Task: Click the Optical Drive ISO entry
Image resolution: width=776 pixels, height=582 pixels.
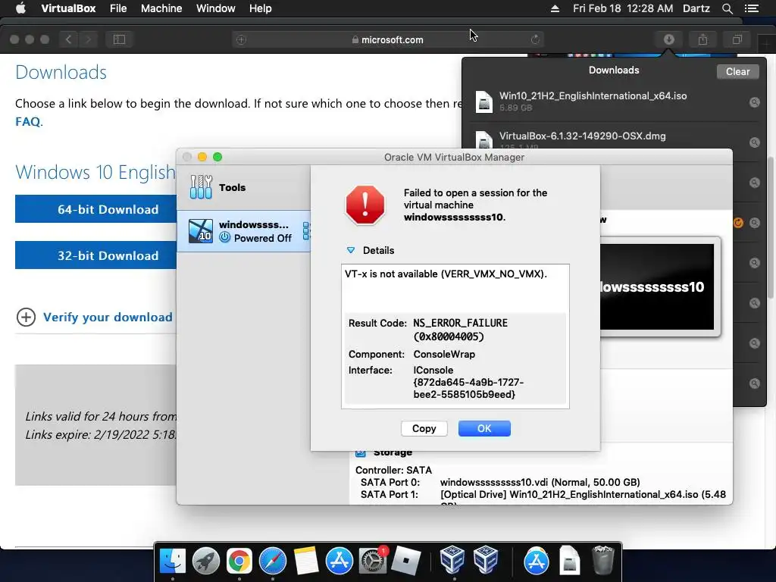Action: click(x=583, y=494)
